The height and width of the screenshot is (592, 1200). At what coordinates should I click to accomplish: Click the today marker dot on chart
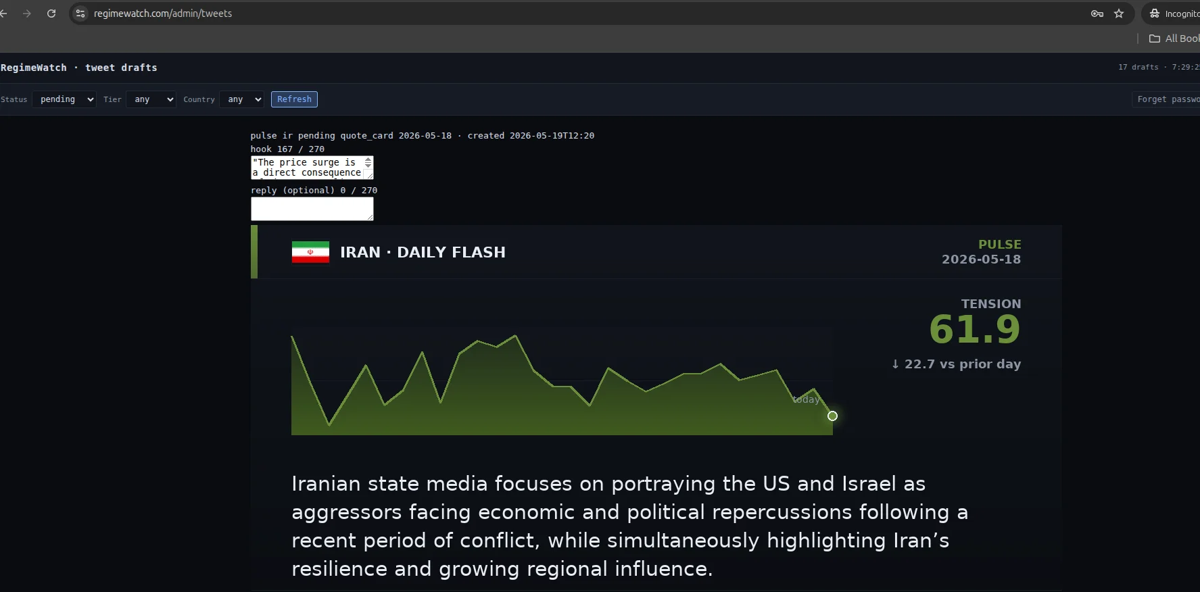(x=832, y=416)
